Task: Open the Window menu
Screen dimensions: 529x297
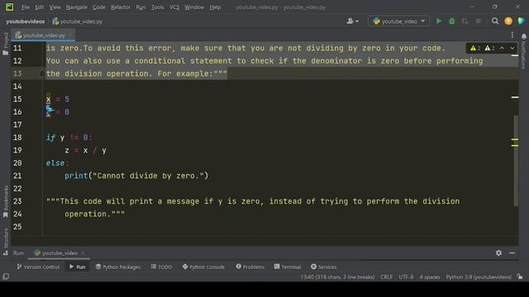Action: tap(194, 7)
